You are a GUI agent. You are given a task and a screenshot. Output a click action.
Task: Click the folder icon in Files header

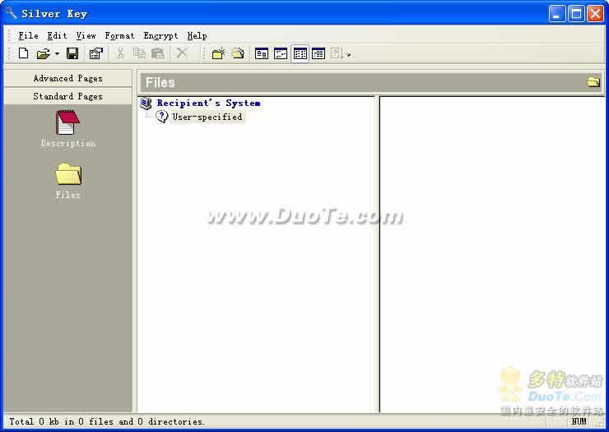tap(593, 82)
